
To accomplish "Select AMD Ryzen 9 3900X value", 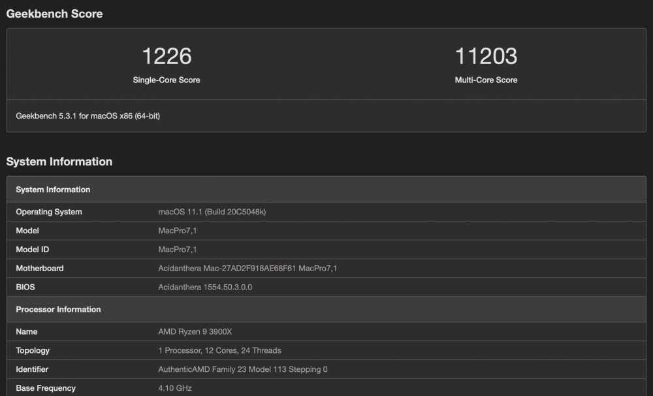I will click(x=195, y=332).
